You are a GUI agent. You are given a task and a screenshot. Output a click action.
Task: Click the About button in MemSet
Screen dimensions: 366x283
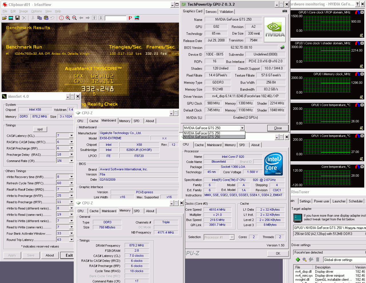click(50, 255)
